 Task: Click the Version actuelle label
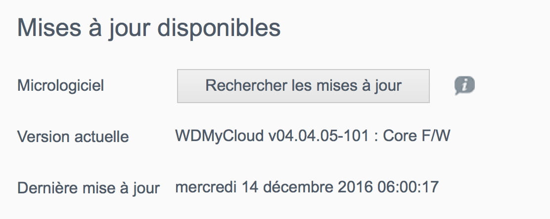click(73, 137)
